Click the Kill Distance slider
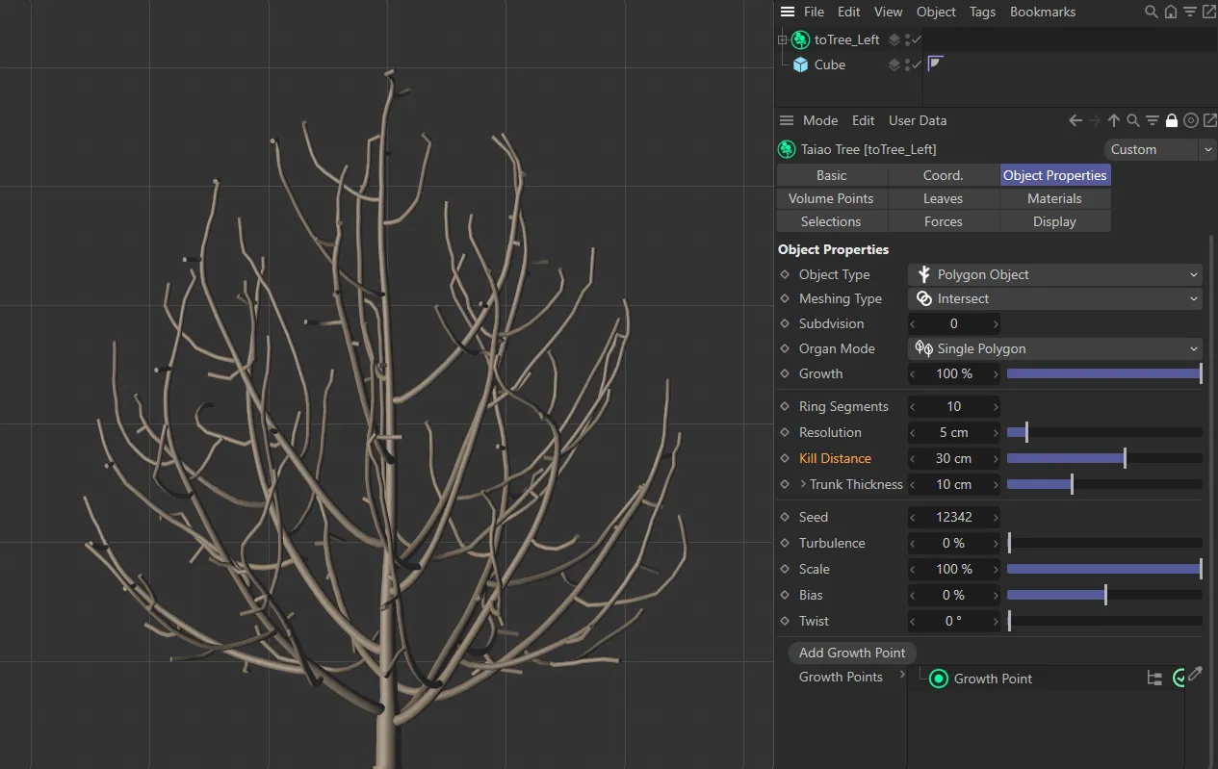1218x769 pixels. (x=1103, y=458)
